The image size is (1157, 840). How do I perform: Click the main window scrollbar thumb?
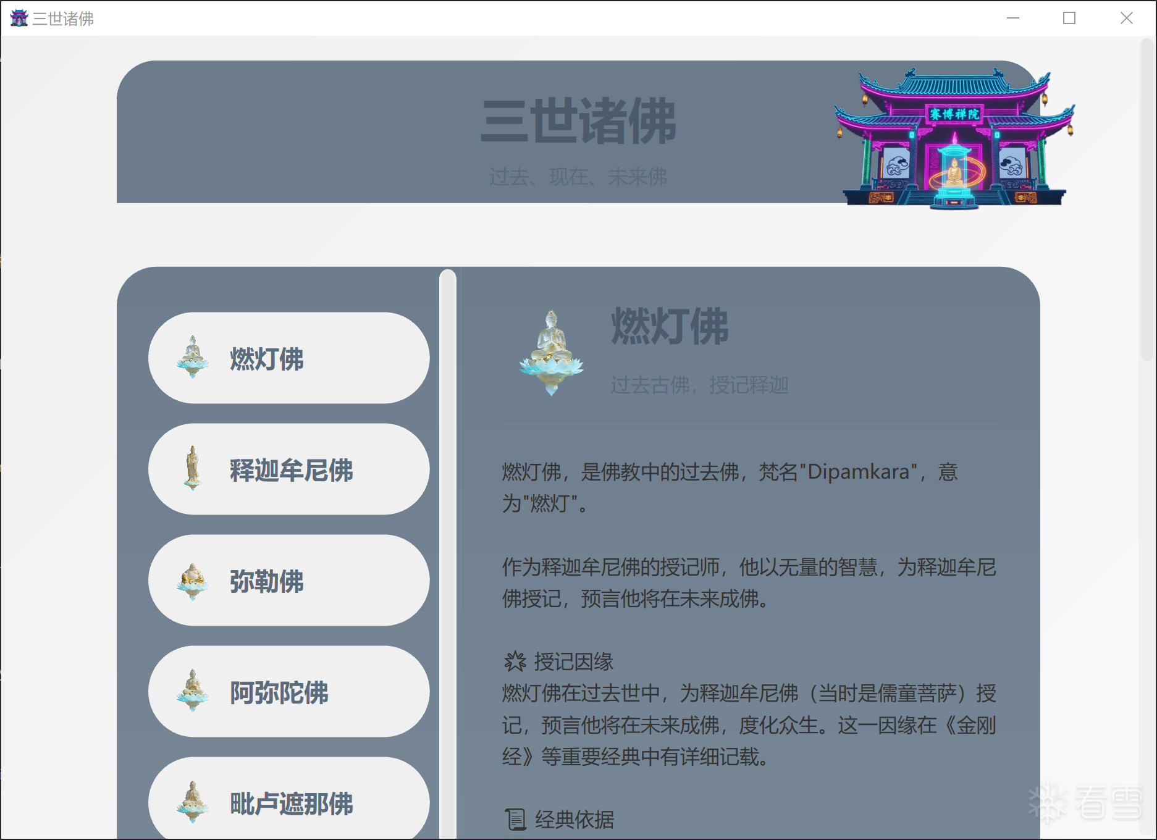tap(1147, 198)
